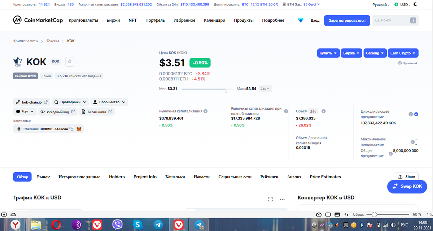Screen dimensions: 433x231
Task: Expand Проводники explorers dropdown
Action: click(x=70, y=102)
